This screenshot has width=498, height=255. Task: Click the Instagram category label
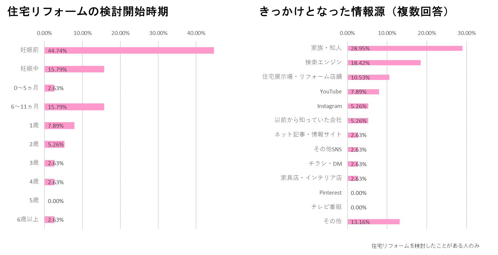329,106
